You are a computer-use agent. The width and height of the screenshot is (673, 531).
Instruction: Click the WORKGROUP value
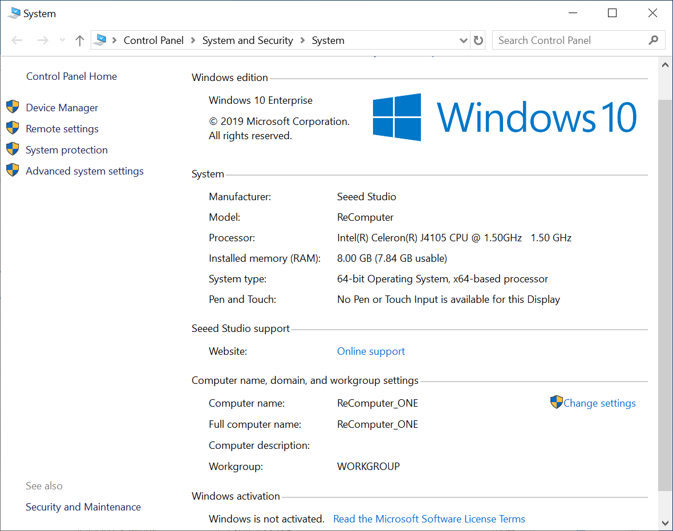pos(368,466)
